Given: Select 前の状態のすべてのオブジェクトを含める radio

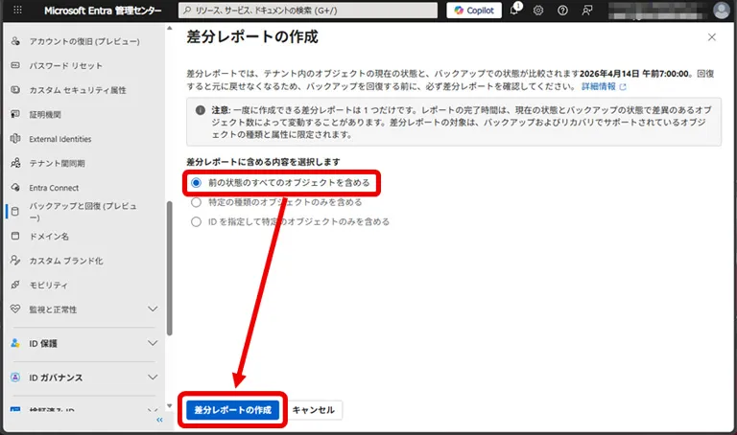Looking at the screenshot, I should click(196, 183).
